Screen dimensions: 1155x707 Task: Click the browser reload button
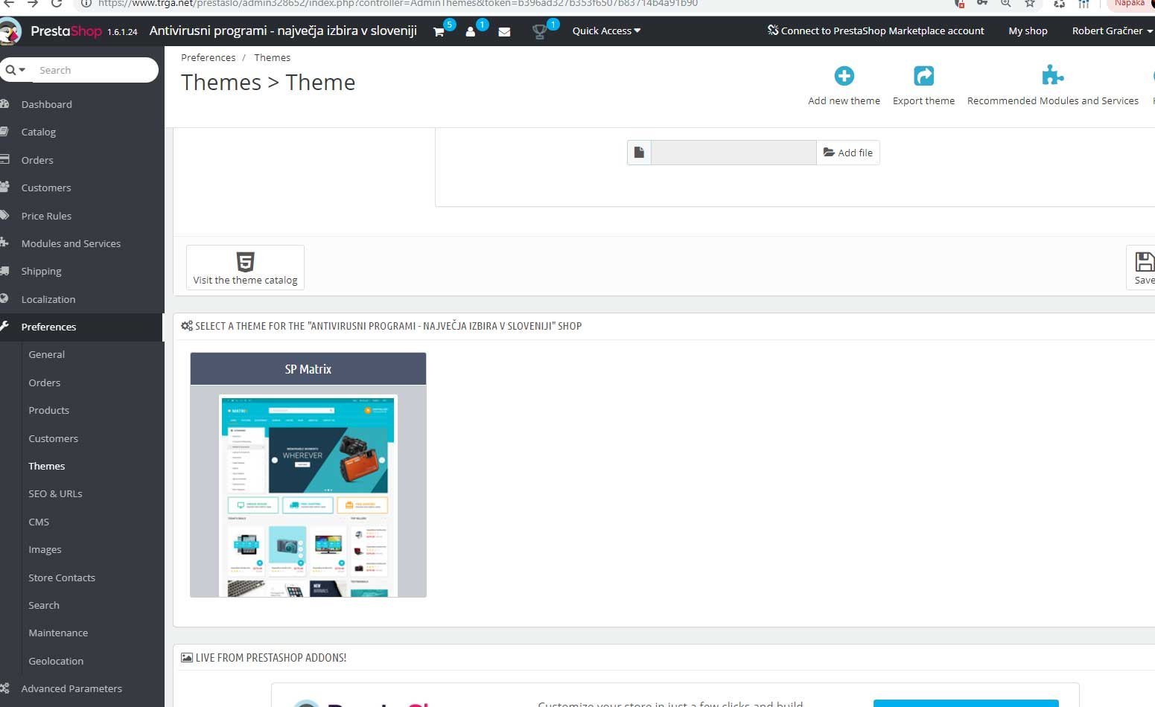(x=57, y=4)
